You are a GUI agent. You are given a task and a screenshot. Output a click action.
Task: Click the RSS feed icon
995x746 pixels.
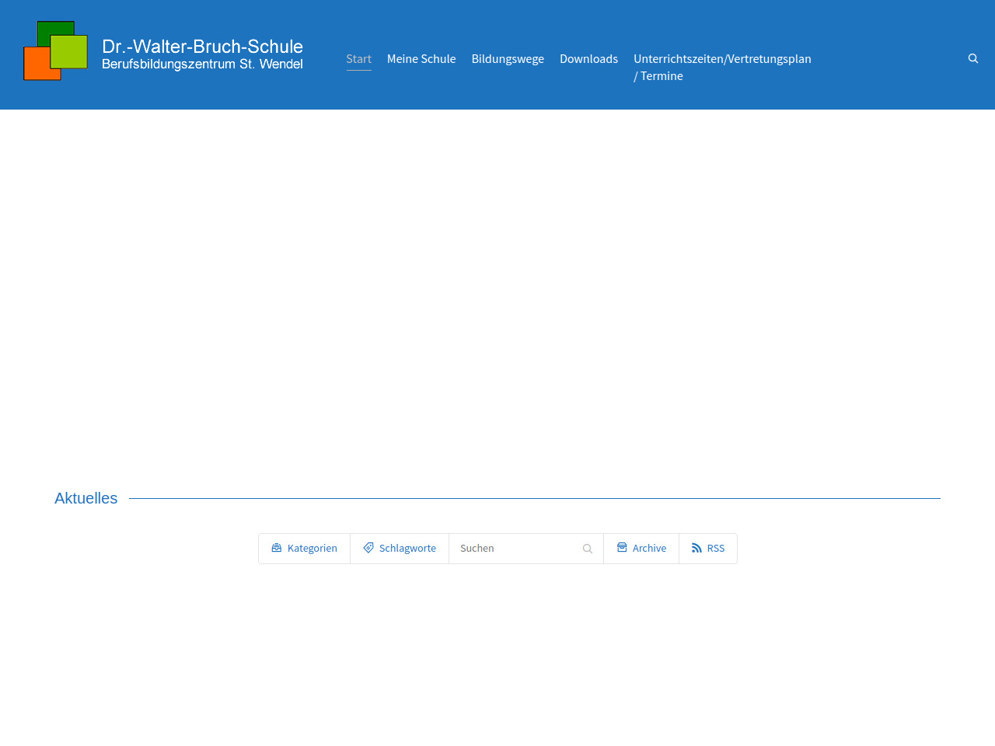point(696,548)
